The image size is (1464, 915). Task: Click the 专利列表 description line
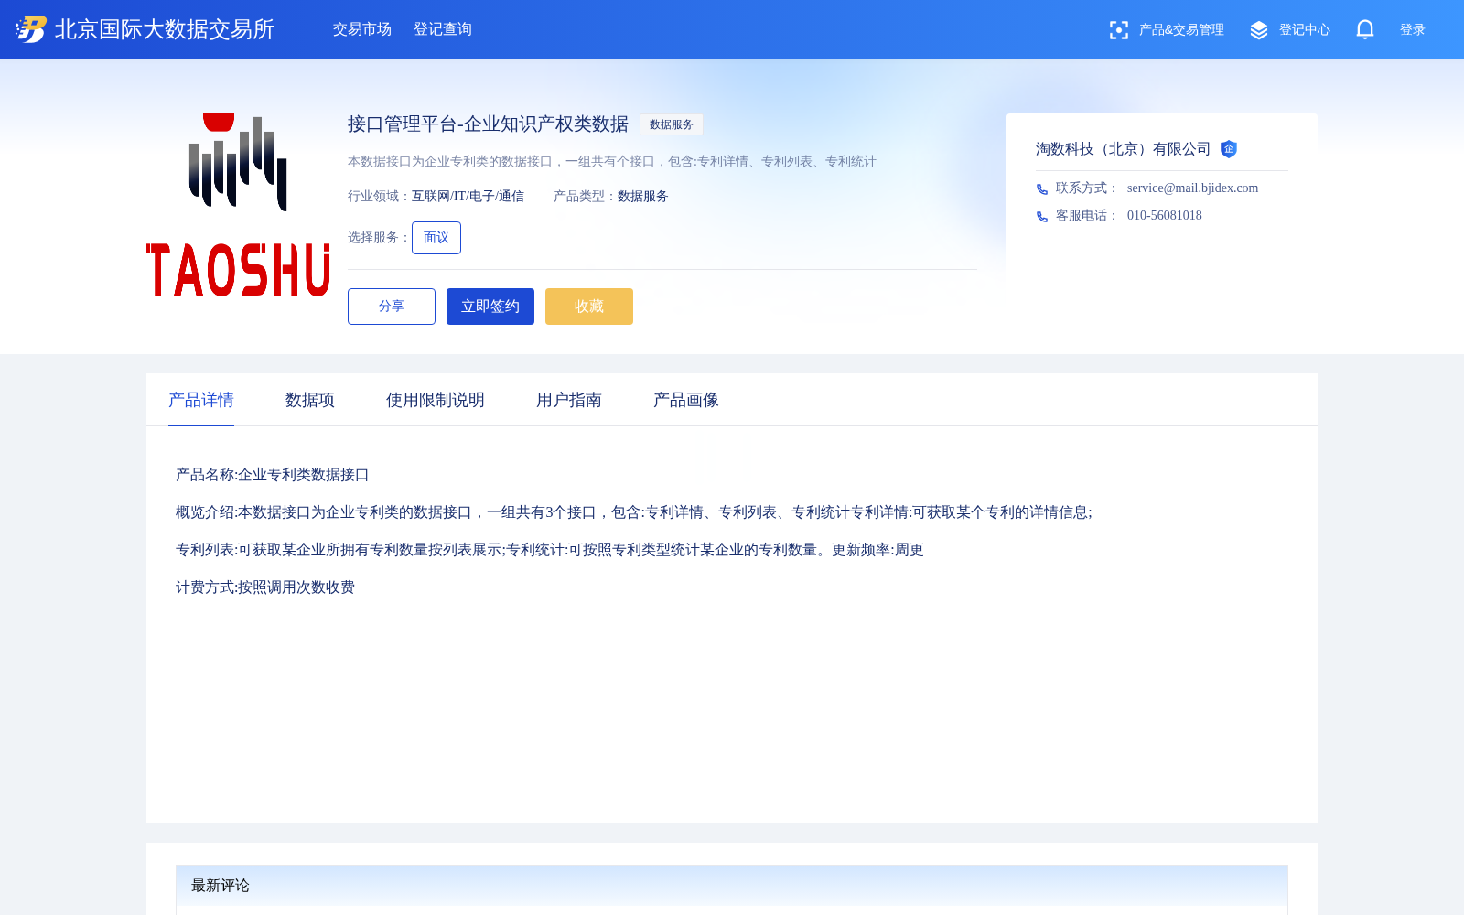pos(550,550)
